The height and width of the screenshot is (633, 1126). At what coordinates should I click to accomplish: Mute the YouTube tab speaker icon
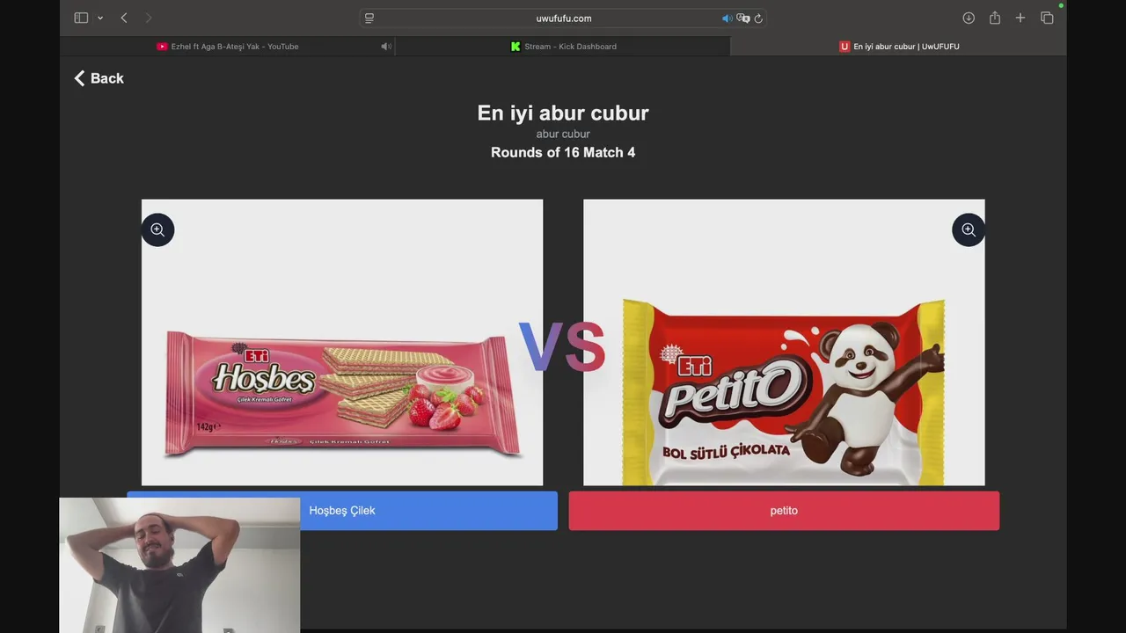(x=385, y=47)
